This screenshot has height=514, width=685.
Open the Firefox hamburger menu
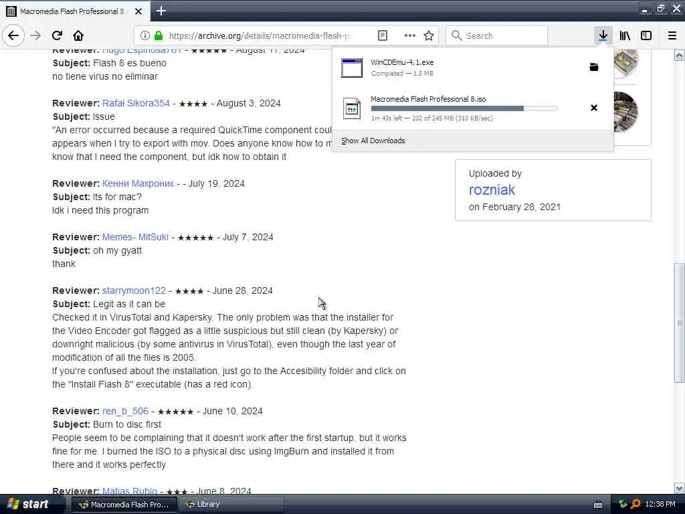point(672,35)
